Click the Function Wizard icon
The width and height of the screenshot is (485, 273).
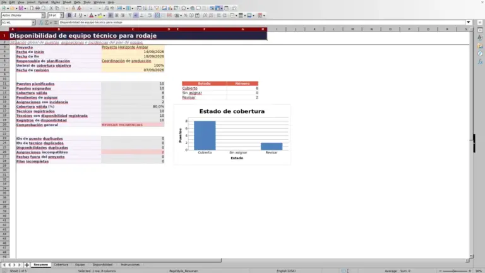pos(41,23)
